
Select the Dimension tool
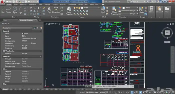pos(56,10)
